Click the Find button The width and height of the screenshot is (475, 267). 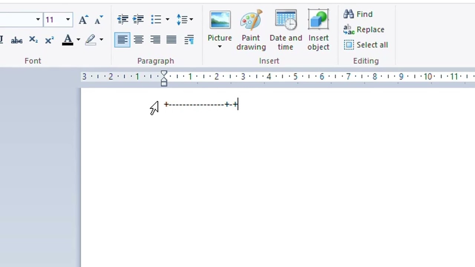358,14
